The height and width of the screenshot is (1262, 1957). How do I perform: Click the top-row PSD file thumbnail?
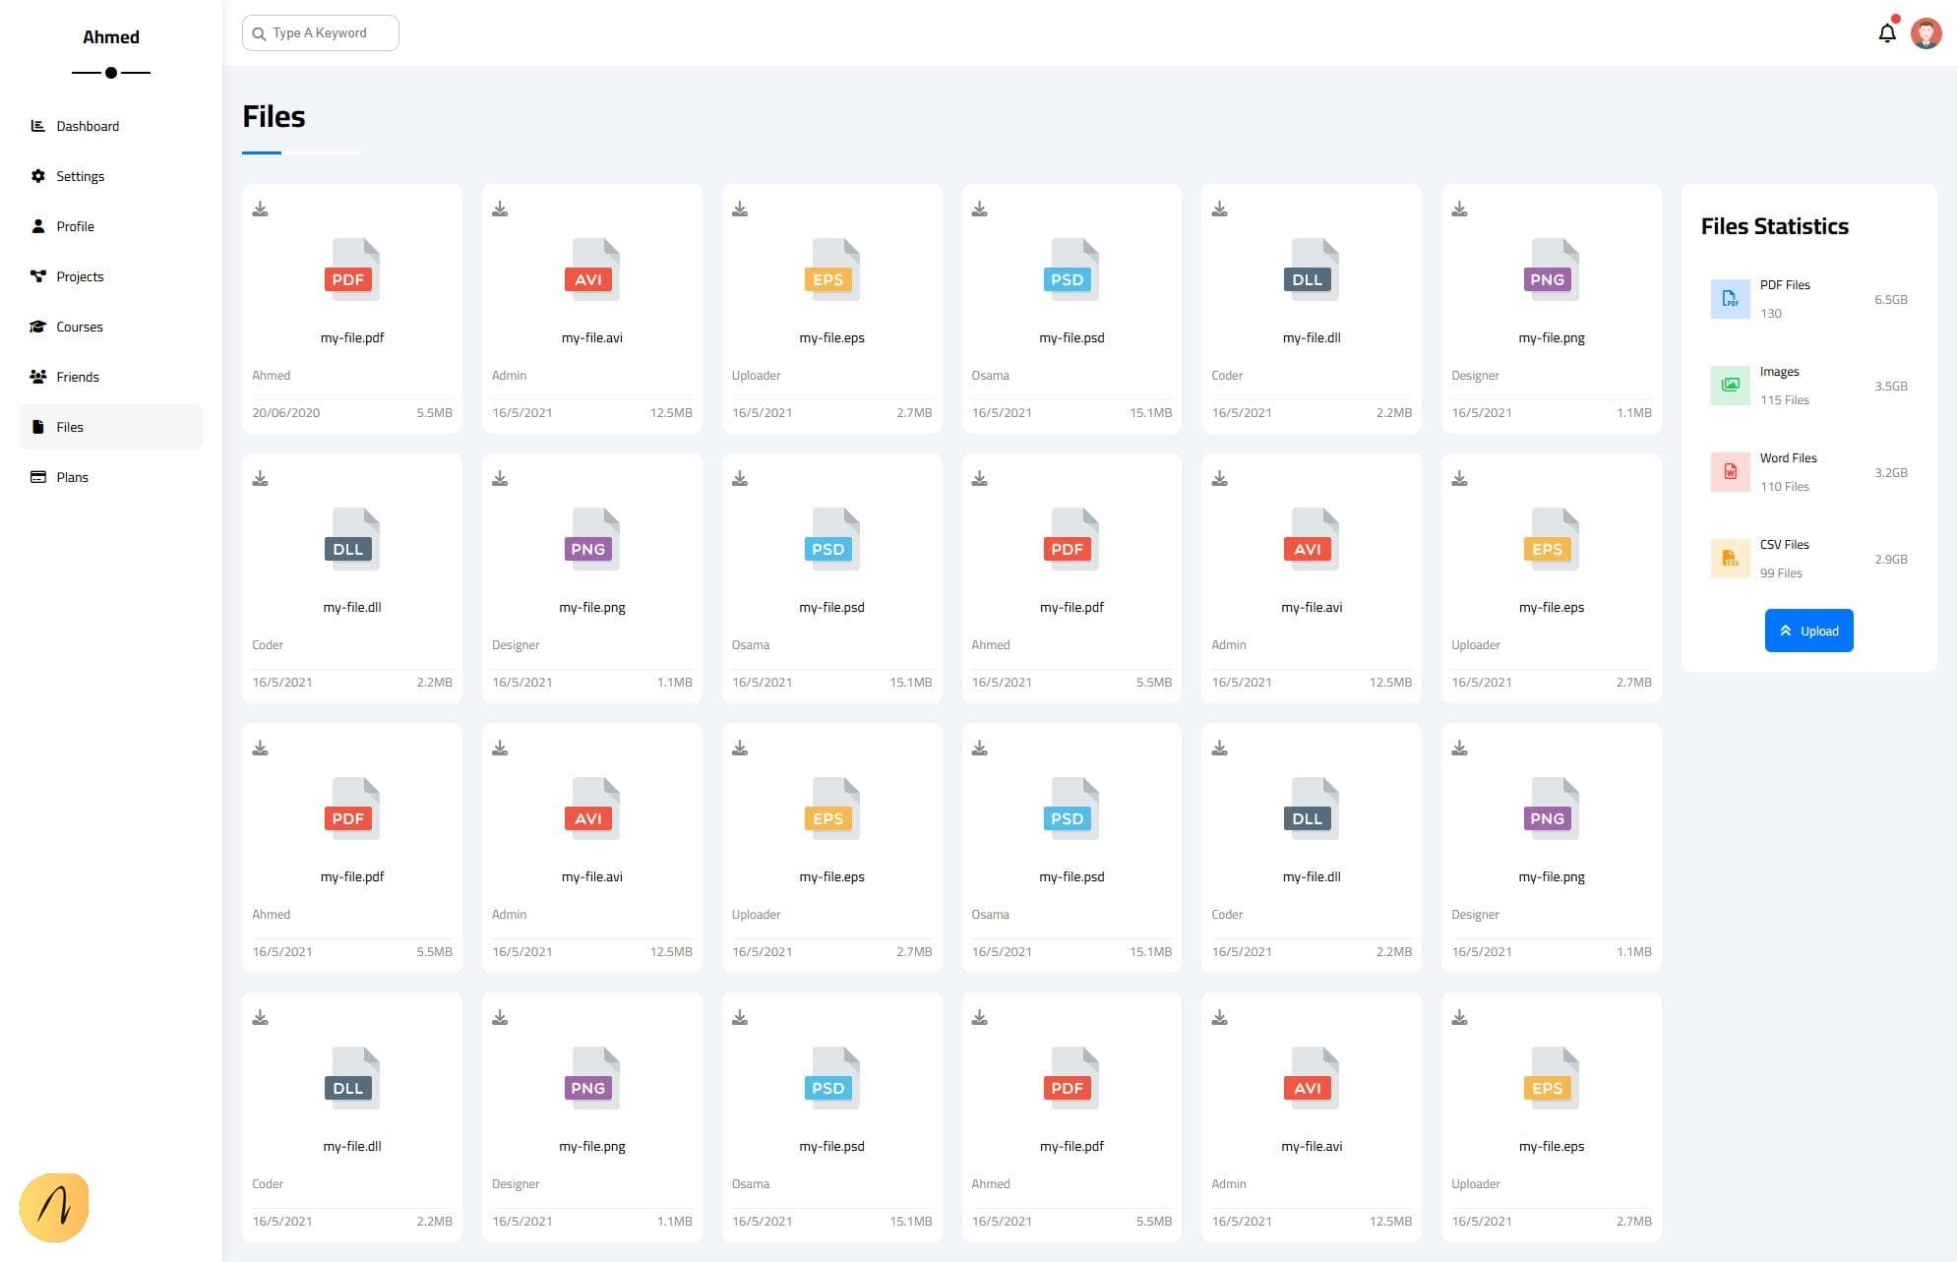pos(1070,270)
